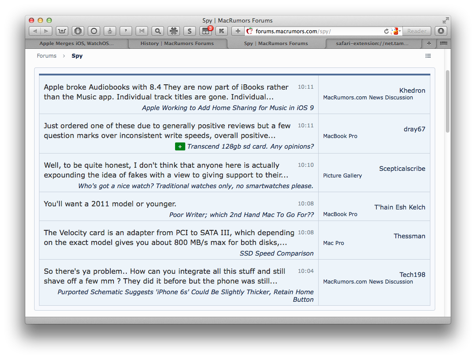Open thread Apple Working to Add Home Sharing

coord(228,108)
